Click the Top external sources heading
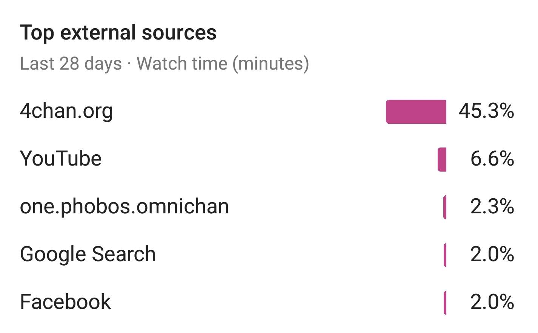Screen dimensions: 538x333 click(118, 32)
